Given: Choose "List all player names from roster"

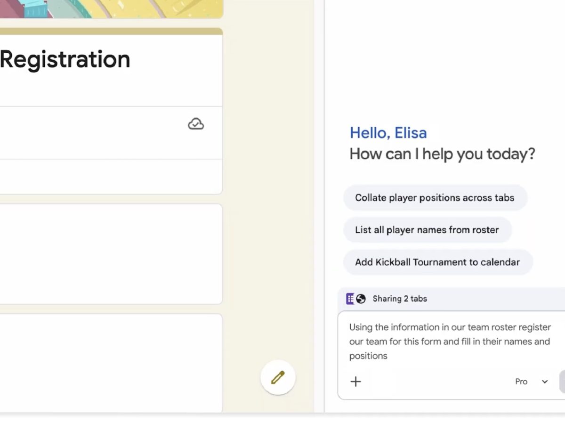Looking at the screenshot, I should [427, 230].
